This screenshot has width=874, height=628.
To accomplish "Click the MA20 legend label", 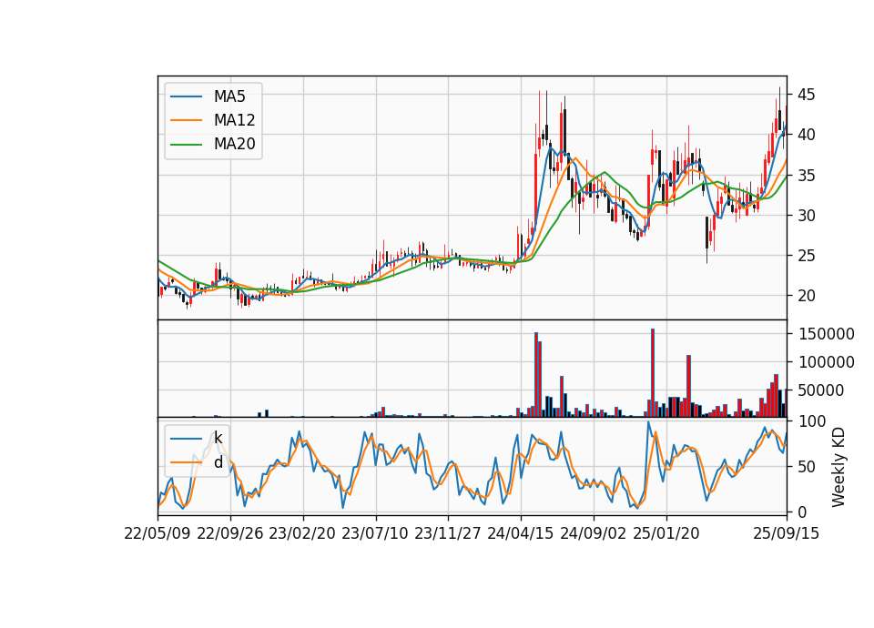I will 234,144.
